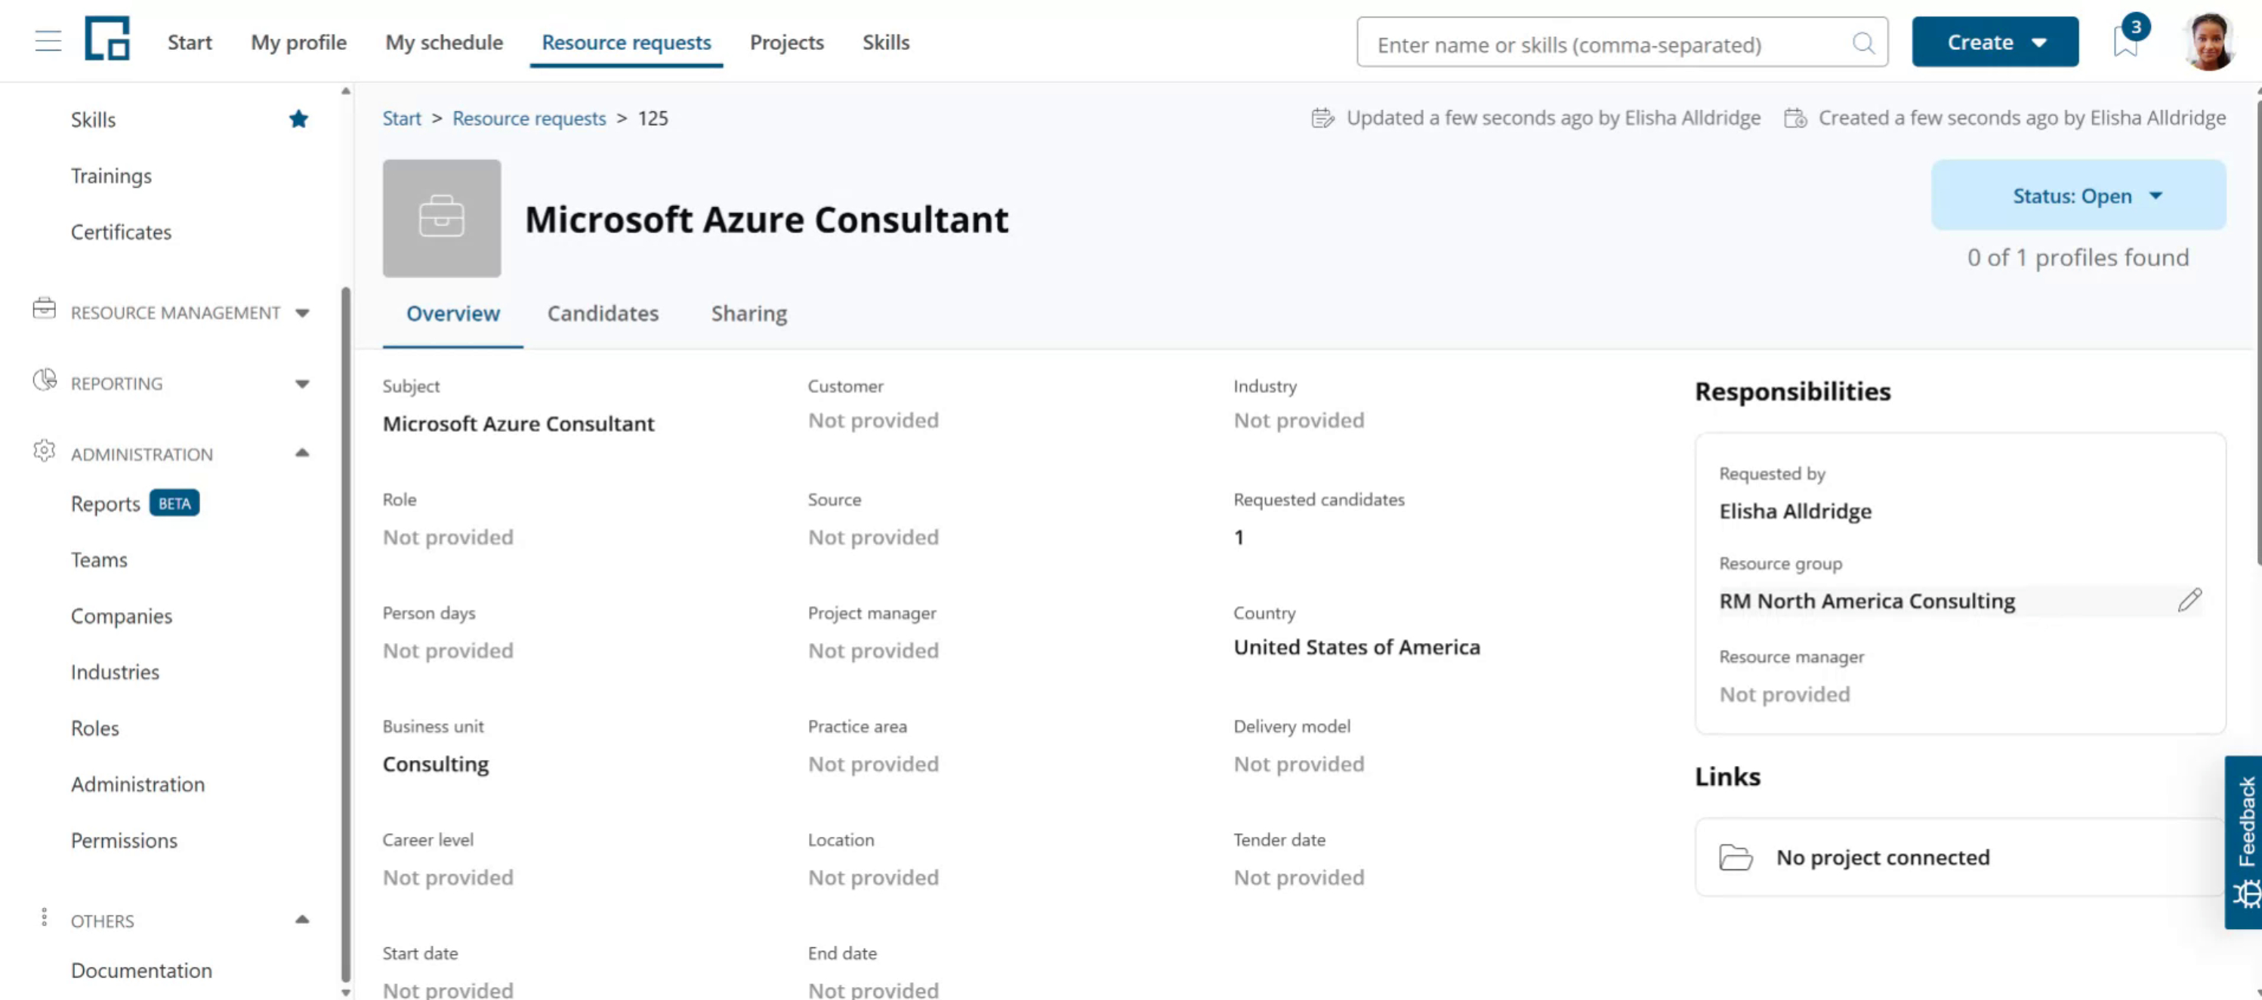Open Skills in the top navigation
Screen dimensions: 2262x1000
885,42
